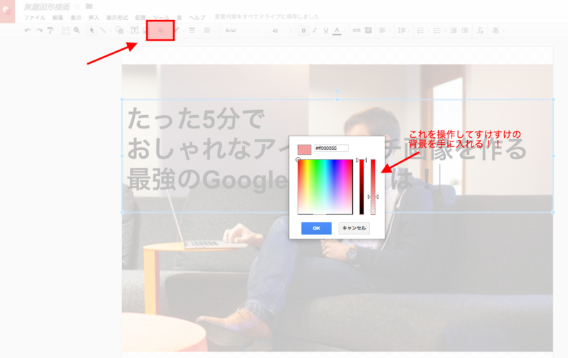Click the Clear formatting icon
The width and height of the screenshot is (568, 358).
(480, 31)
